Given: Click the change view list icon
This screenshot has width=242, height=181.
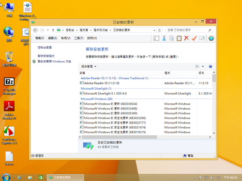Looking at the screenshot, I should point(197,67).
